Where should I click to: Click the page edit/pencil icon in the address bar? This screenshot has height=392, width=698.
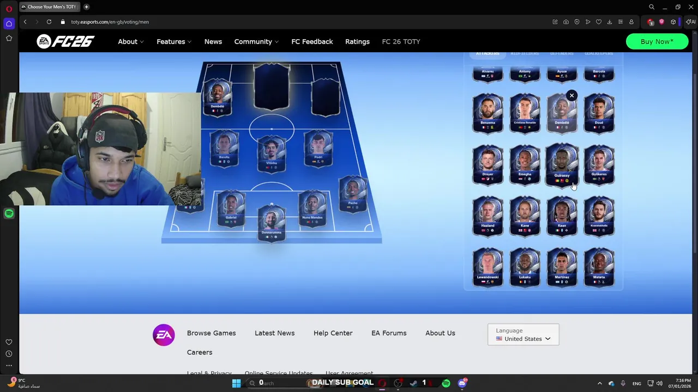(x=555, y=22)
